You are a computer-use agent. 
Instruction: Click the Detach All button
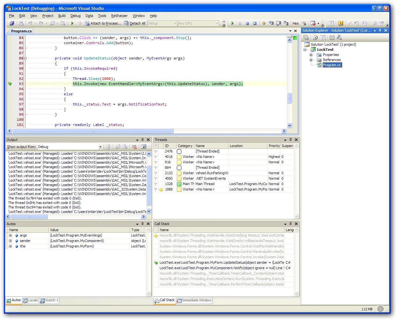tap(135, 23)
